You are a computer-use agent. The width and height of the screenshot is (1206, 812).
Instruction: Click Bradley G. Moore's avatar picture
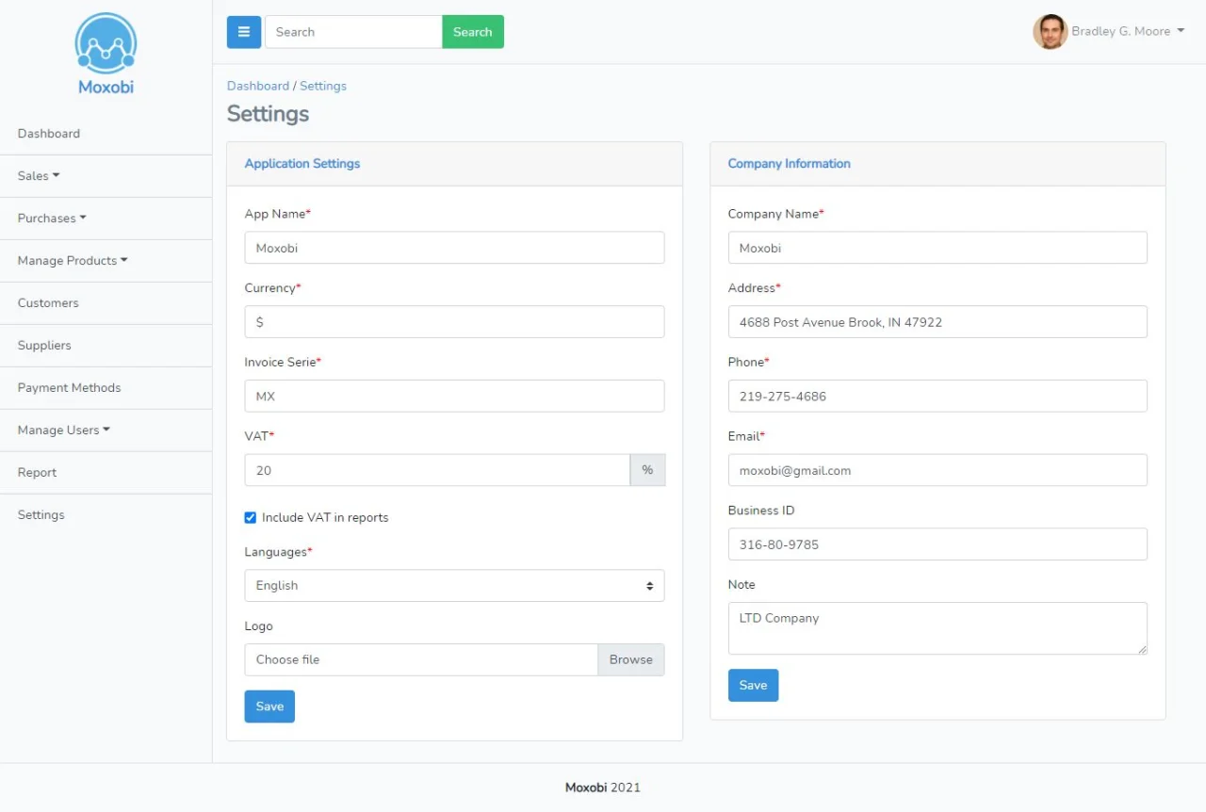coord(1050,31)
